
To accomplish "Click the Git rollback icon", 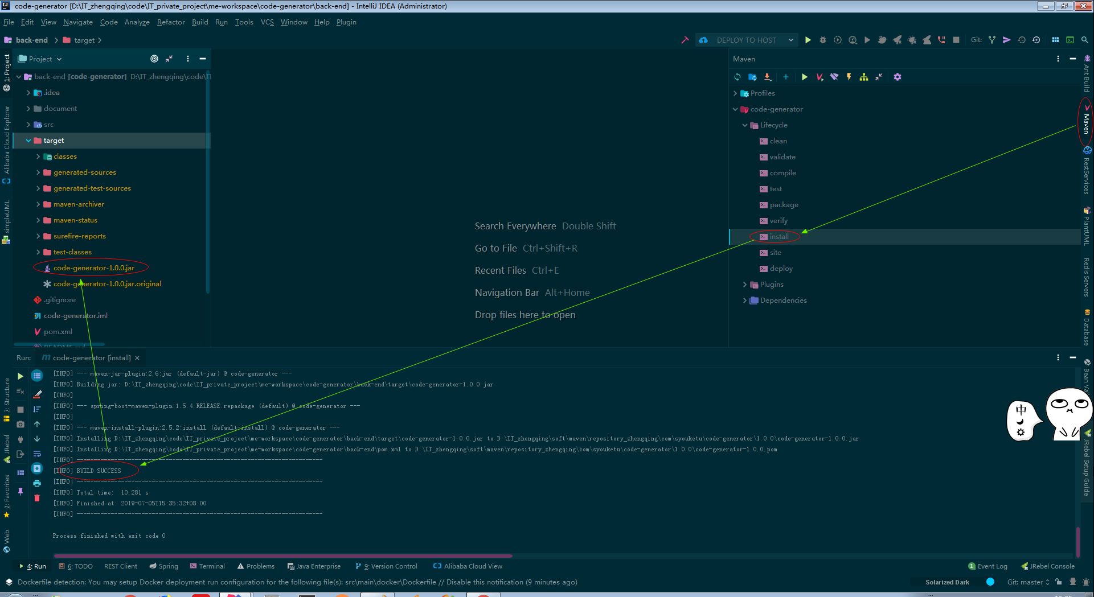I will click(1036, 40).
